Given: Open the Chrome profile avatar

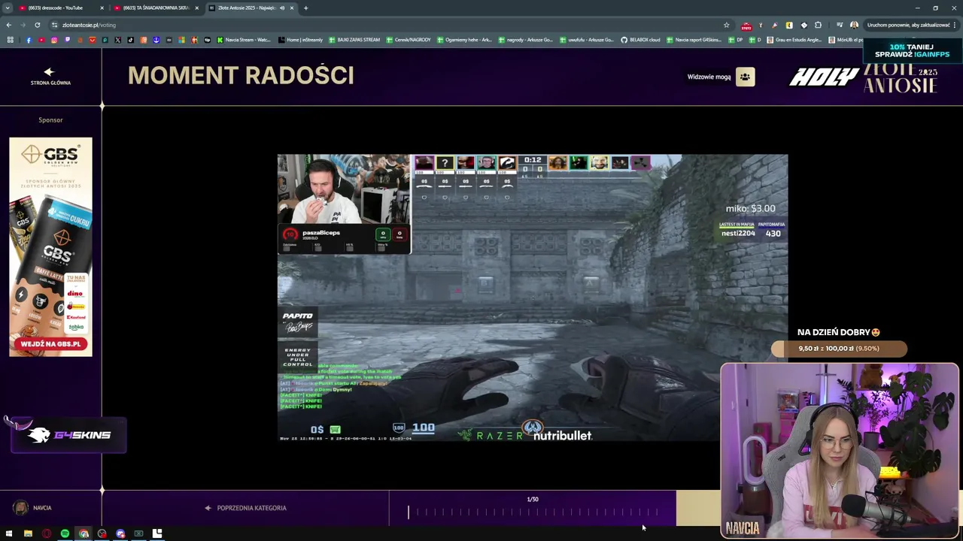Looking at the screenshot, I should (854, 25).
